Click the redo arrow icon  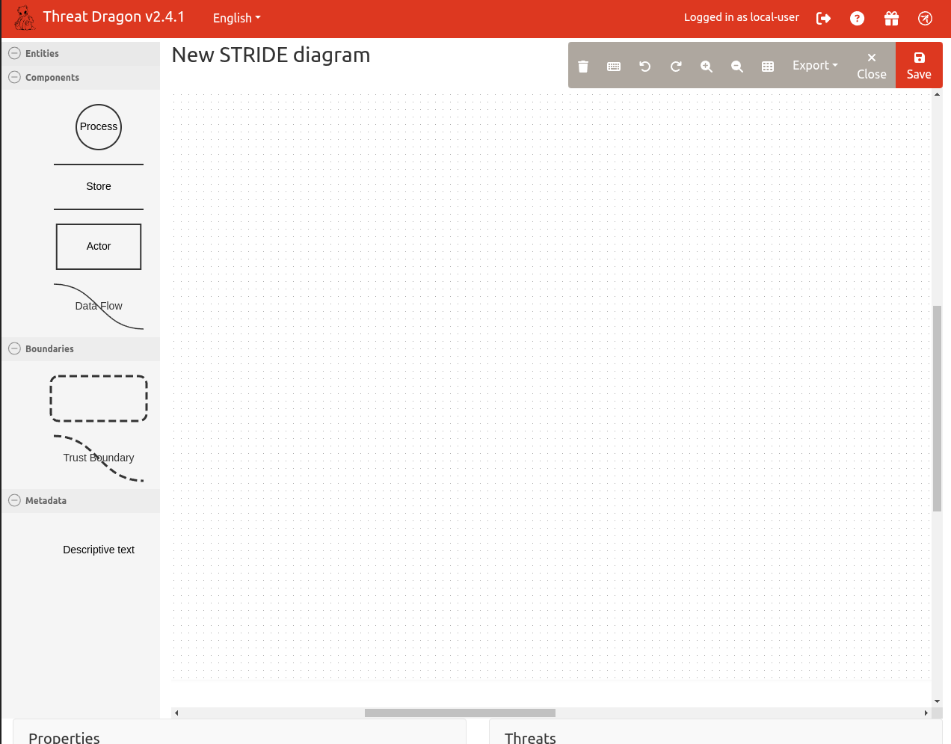(x=675, y=67)
